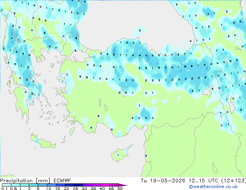
Task: Click the '30' legend scale label
Action: tap(84, 188)
